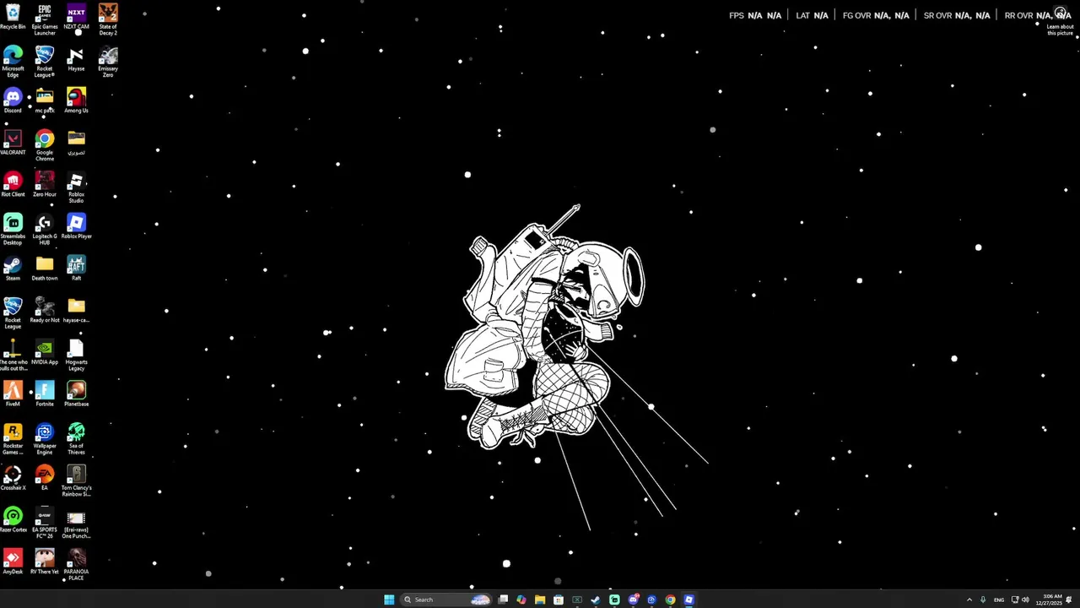Expand the hidden system tray icons chevron
Viewport: 1080px width, 608px height.
[x=969, y=600]
